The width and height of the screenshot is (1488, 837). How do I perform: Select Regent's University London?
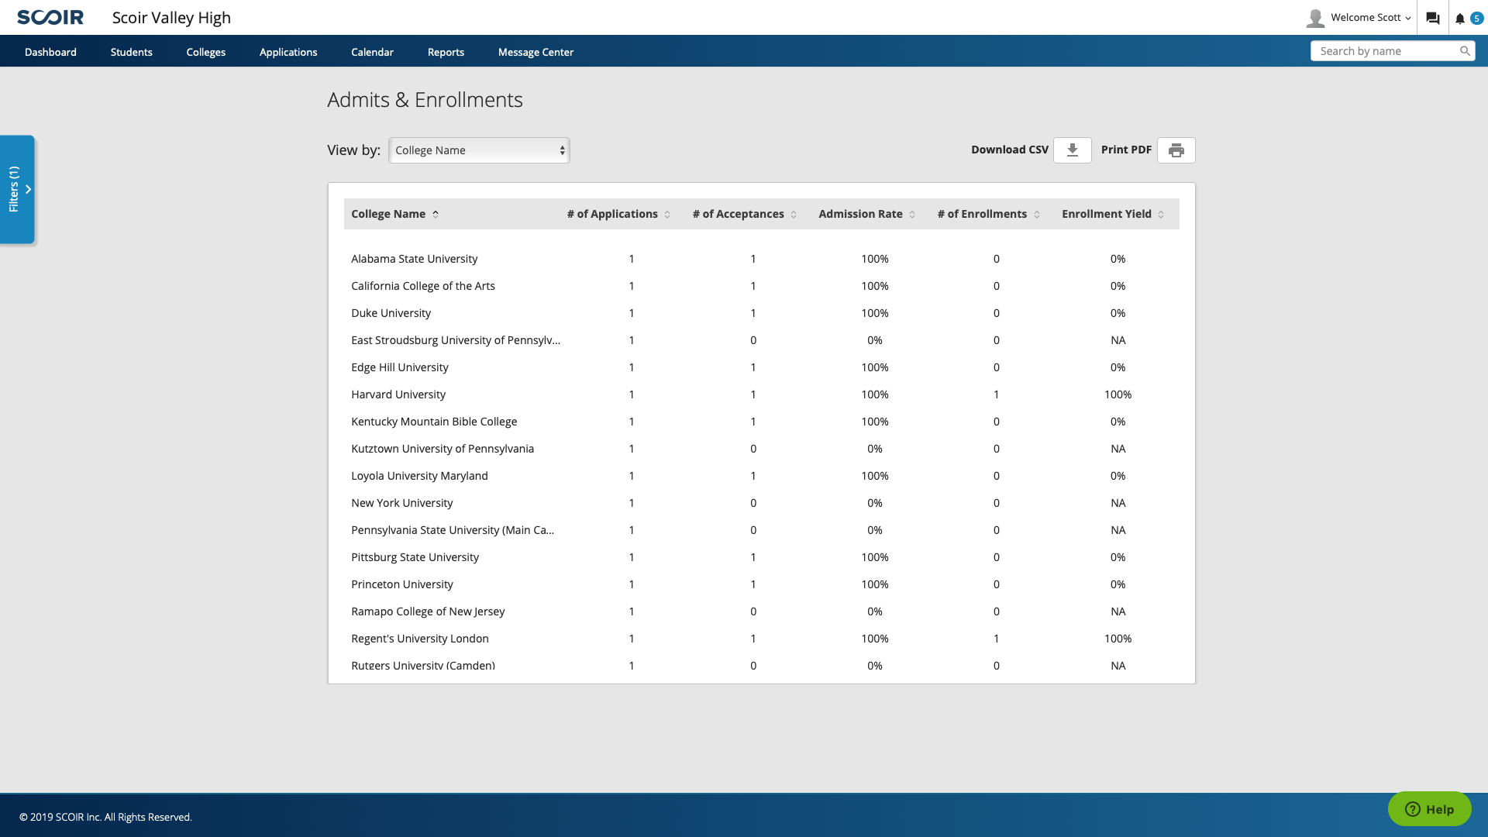(x=420, y=639)
